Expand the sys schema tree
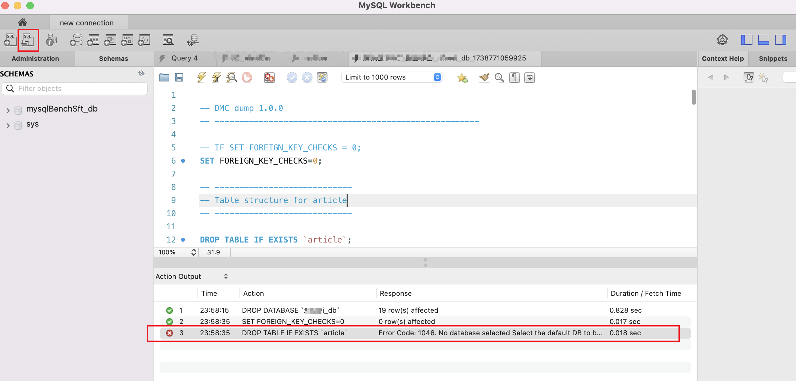This screenshot has height=381, width=796. coord(8,124)
